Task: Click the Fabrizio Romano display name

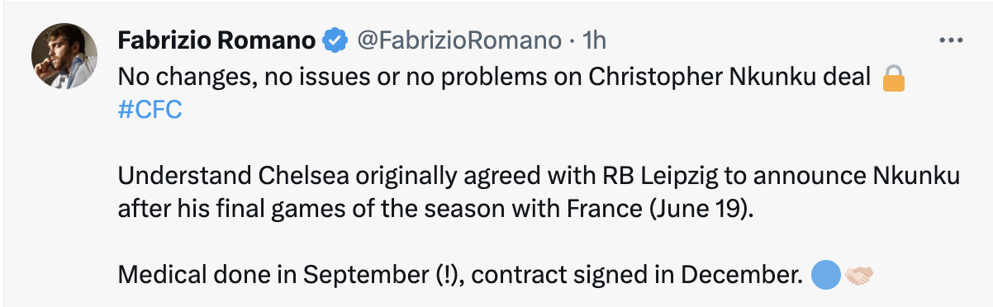Action: [217, 40]
